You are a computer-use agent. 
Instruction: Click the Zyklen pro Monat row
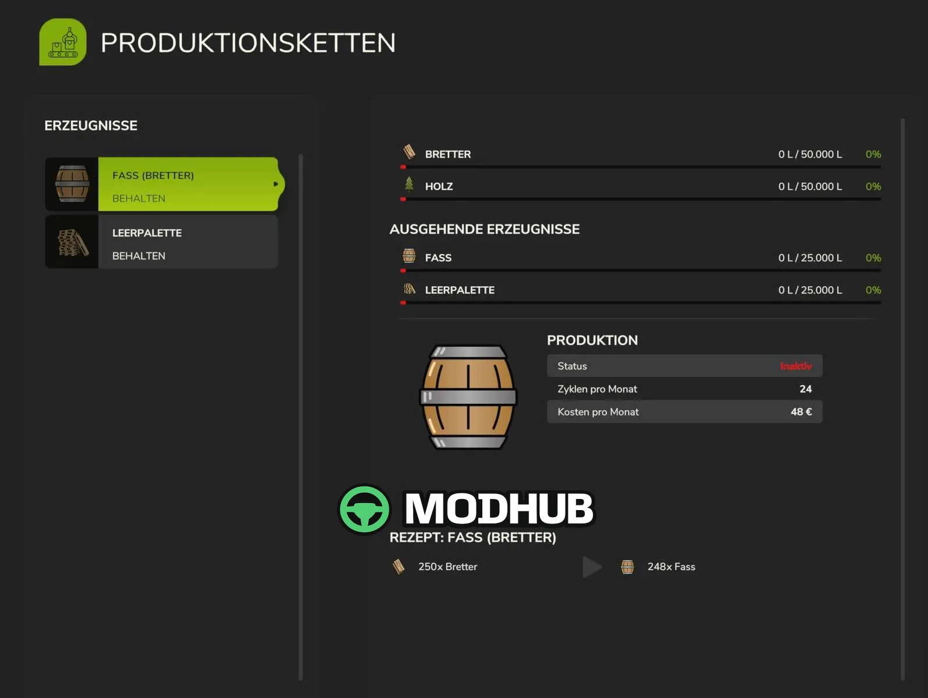point(684,389)
